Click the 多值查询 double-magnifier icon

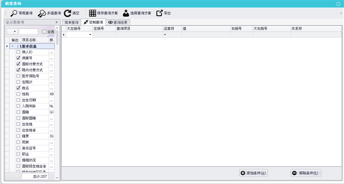point(42,13)
